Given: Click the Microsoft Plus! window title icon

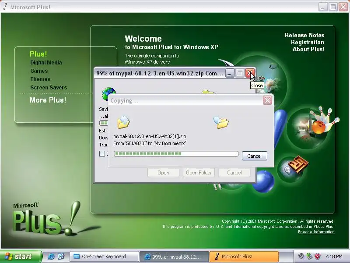Looking at the screenshot, I should (5, 7).
